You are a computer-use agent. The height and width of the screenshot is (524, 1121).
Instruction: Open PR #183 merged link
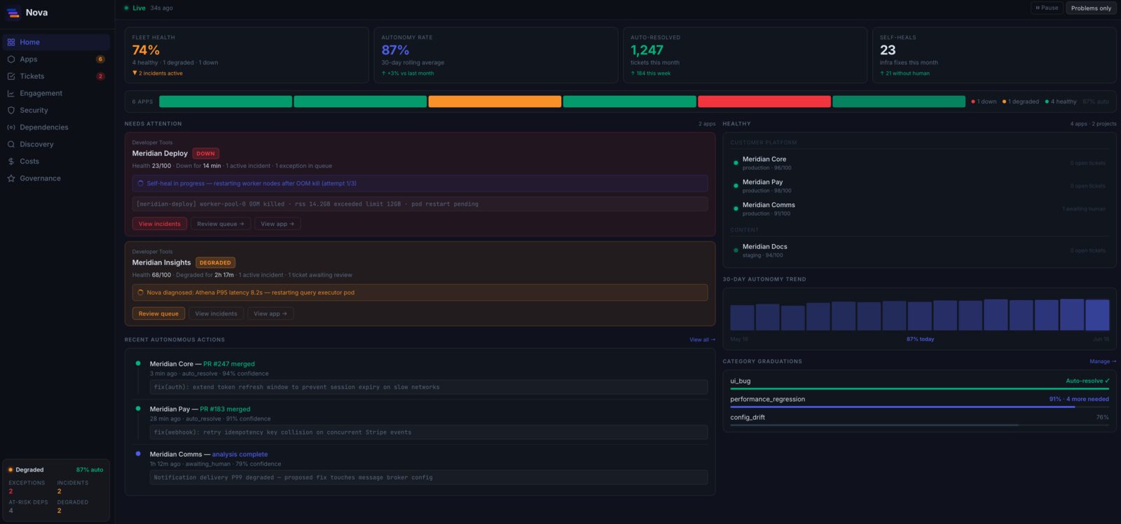(225, 409)
